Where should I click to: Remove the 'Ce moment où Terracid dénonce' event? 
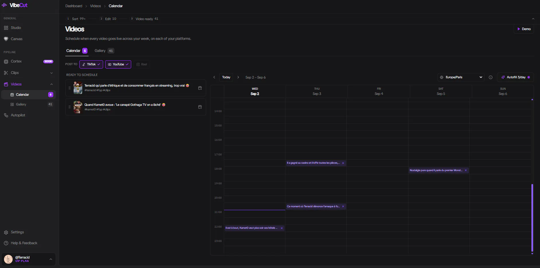tap(343, 207)
